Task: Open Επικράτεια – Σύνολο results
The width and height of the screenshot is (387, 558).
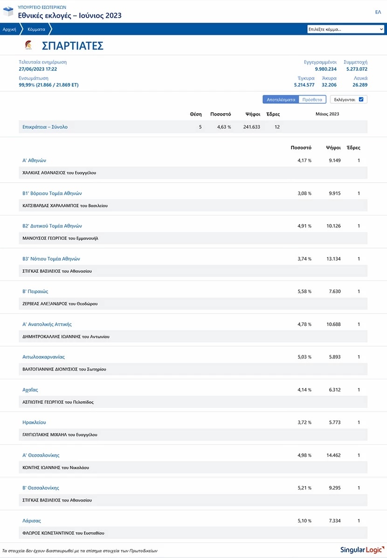Action: tap(45, 127)
